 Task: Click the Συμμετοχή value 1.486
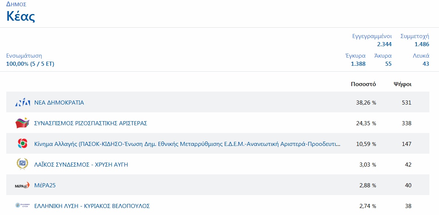422,44
